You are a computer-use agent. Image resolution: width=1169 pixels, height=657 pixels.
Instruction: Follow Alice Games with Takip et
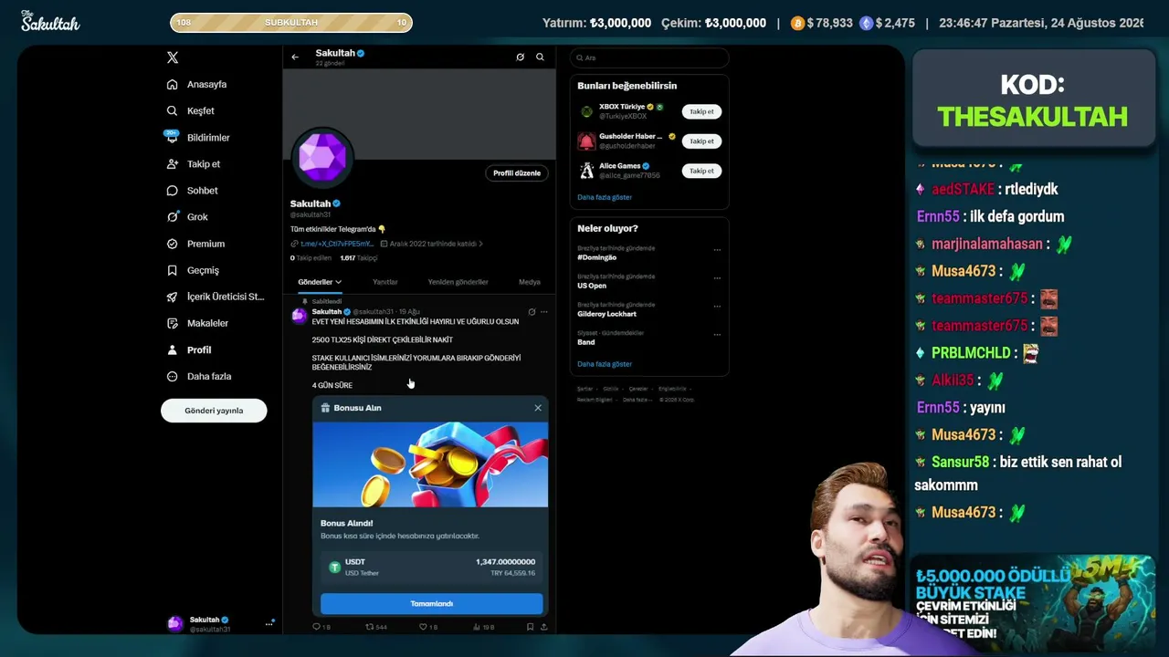[x=701, y=171]
